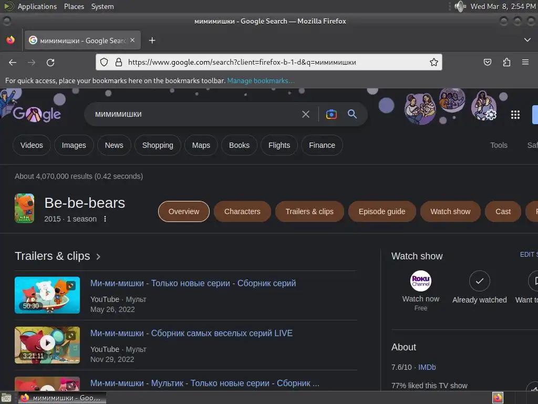Select the Characters chip

click(242, 211)
